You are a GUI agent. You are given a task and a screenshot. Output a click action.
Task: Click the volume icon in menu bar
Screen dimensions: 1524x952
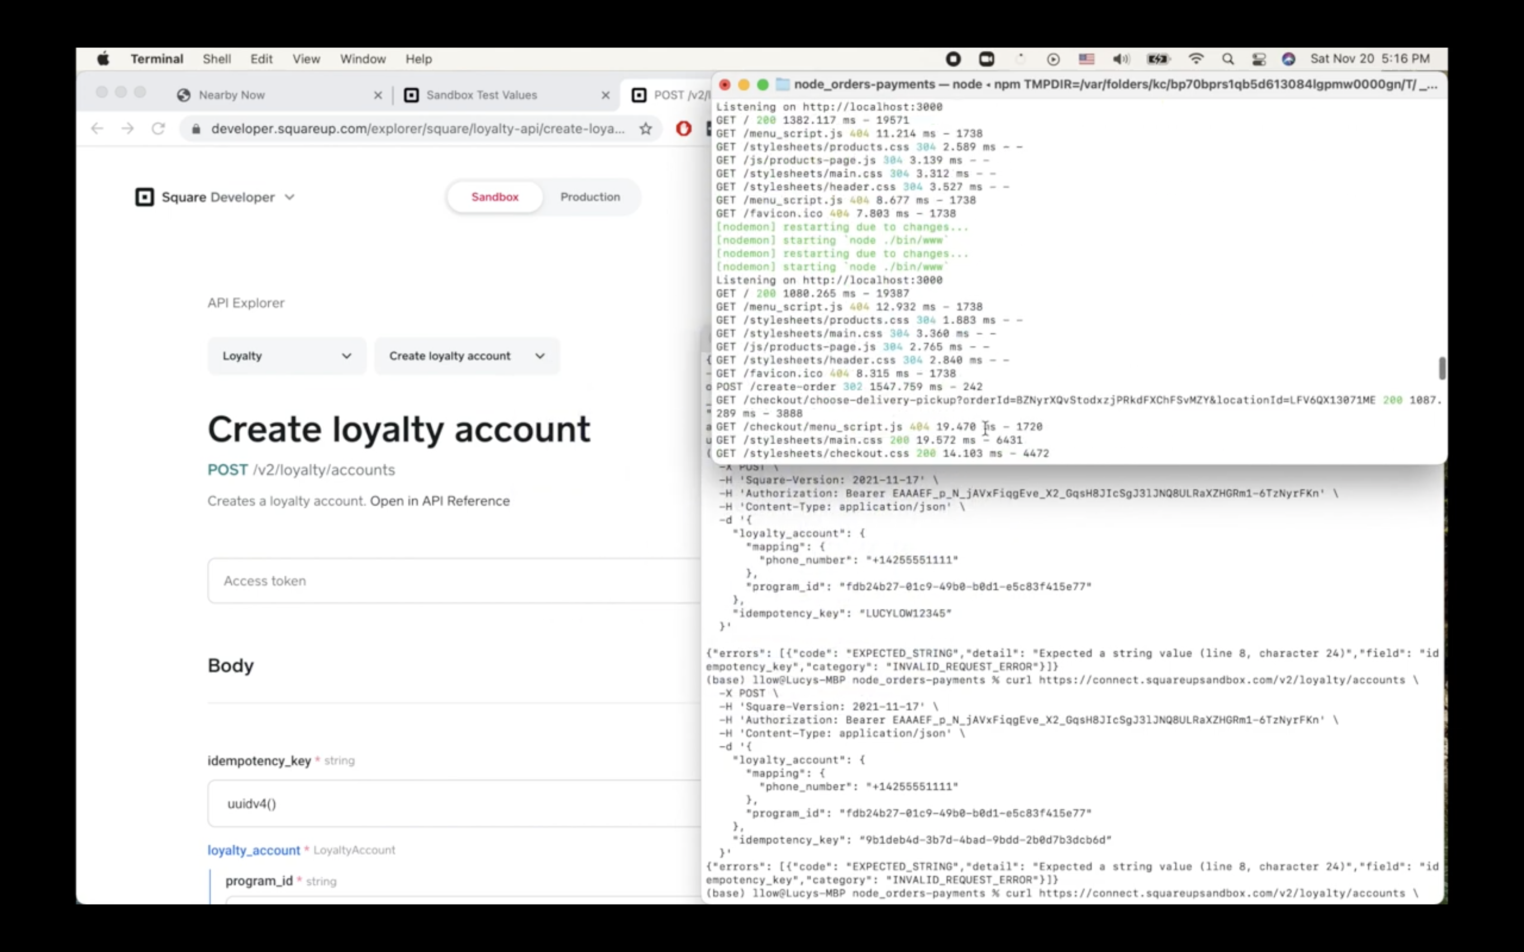1120,59
